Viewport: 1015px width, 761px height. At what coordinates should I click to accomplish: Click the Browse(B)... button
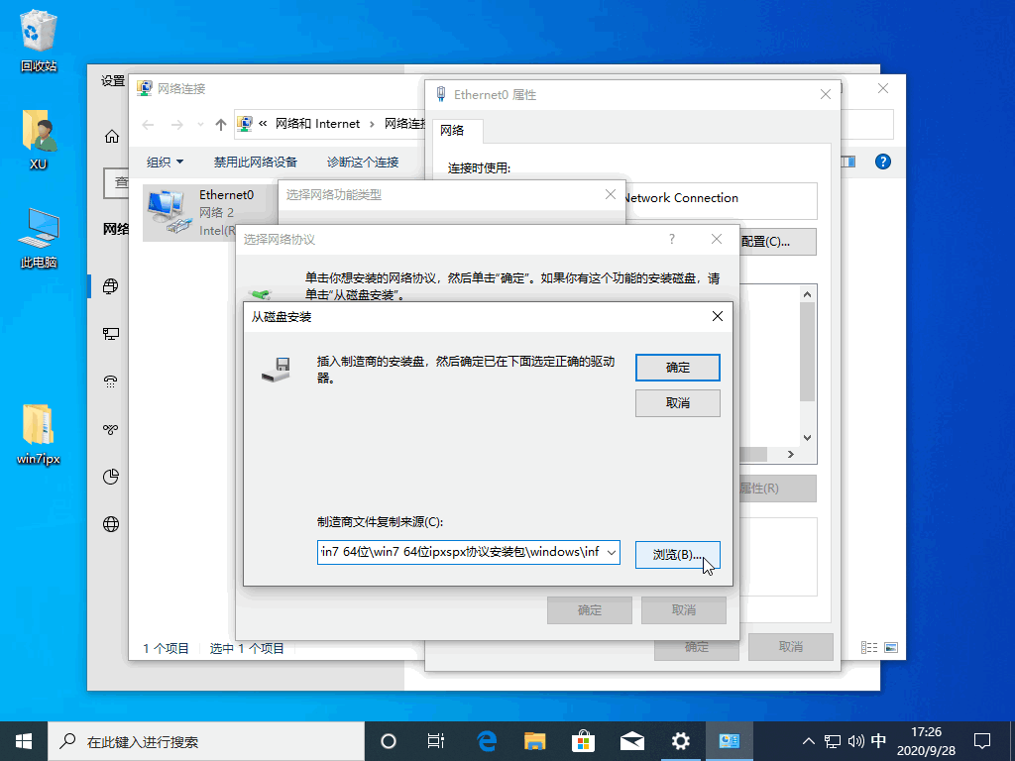(678, 555)
